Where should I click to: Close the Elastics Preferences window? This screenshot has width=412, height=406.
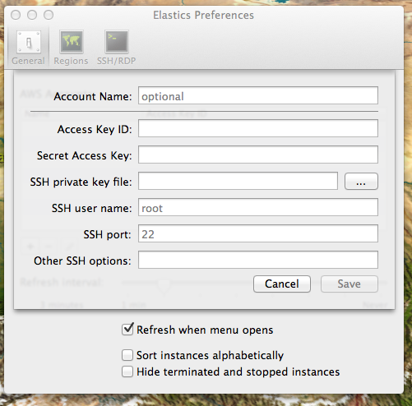tap(16, 15)
